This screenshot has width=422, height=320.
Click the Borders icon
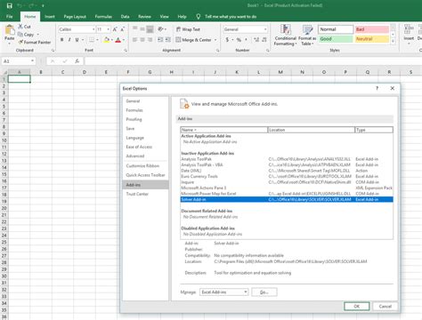[x=92, y=40]
